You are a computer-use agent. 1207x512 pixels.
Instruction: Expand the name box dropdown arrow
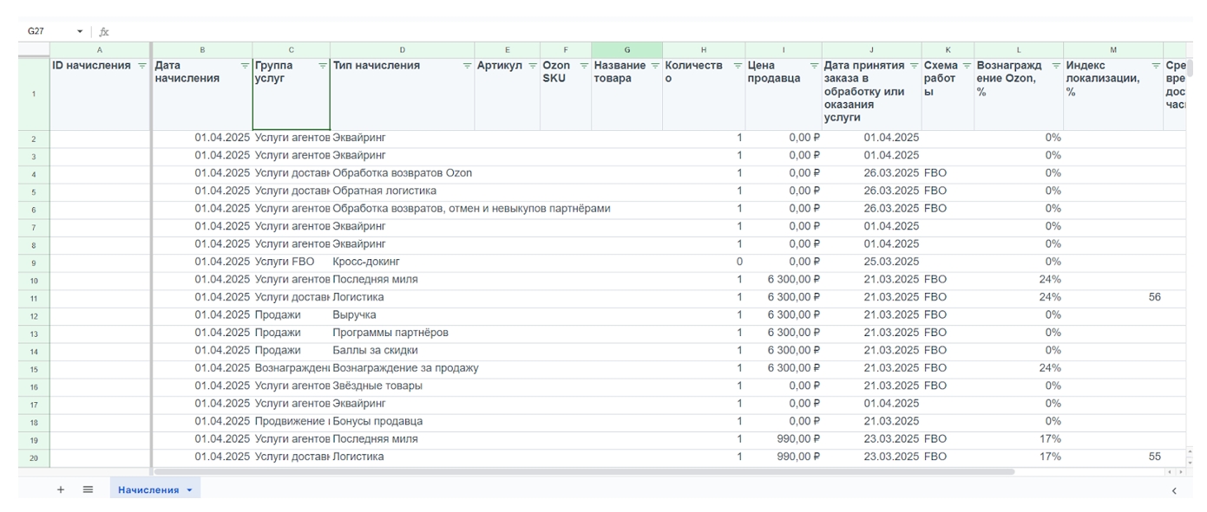coord(80,31)
